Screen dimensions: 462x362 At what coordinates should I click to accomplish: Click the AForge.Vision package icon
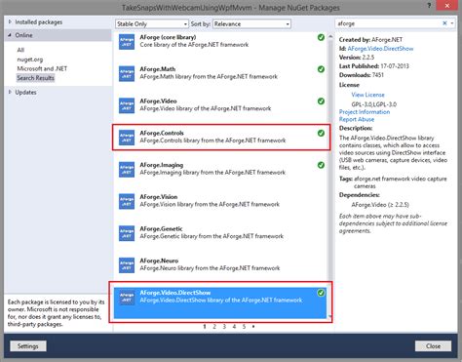point(127,201)
